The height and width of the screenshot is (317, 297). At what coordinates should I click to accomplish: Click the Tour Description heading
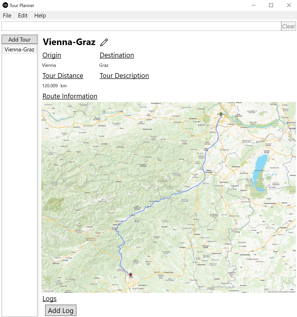click(124, 76)
